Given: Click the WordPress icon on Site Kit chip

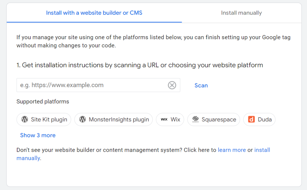Looking at the screenshot, I should (x=25, y=119).
